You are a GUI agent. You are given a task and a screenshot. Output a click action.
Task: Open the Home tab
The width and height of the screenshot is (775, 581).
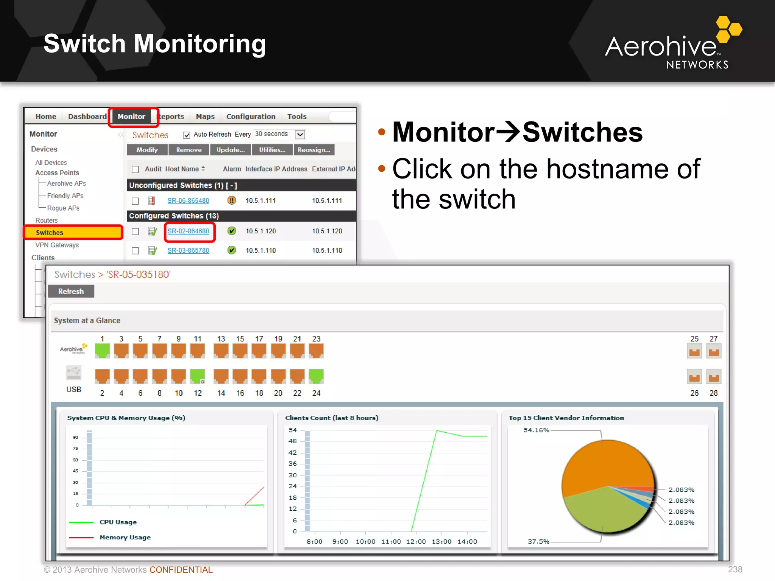click(46, 117)
